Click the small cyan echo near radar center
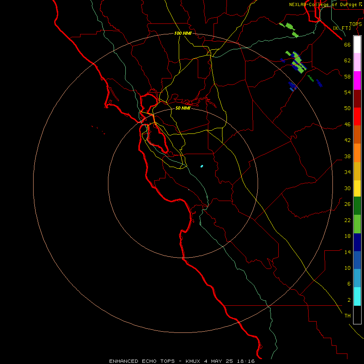Image resolution: width=364 pixels, height=364 pixels. [202, 166]
